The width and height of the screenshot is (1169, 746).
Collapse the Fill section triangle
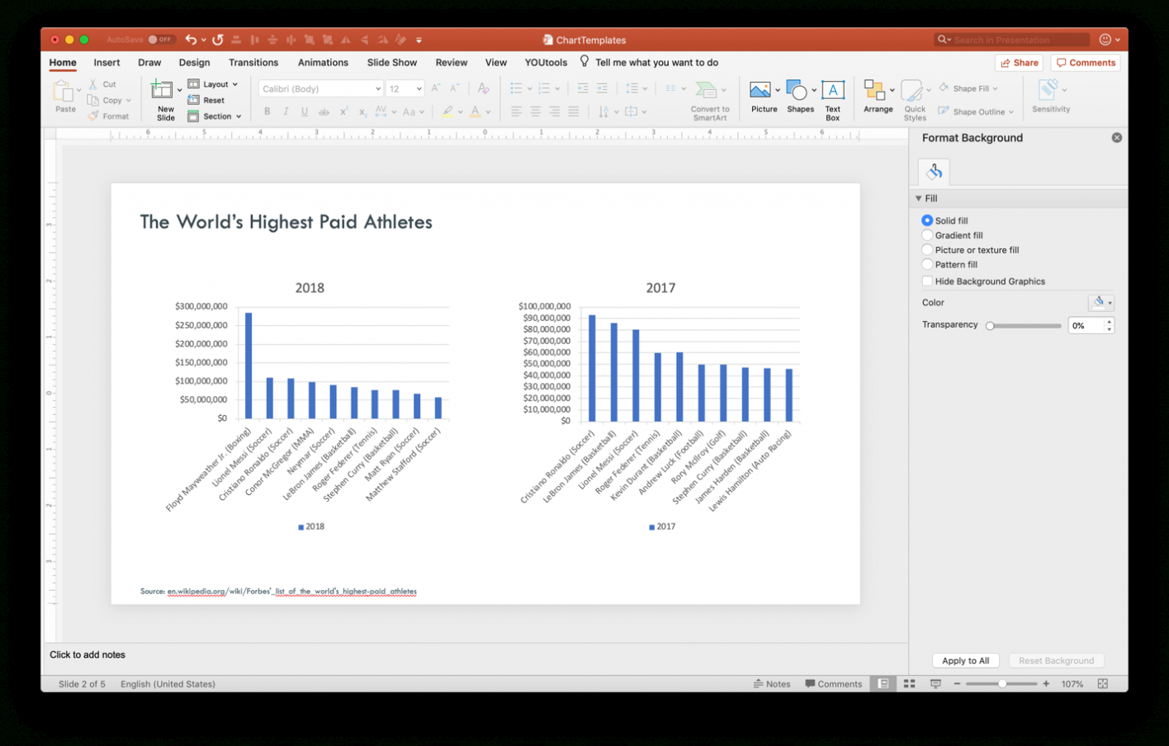pos(918,198)
